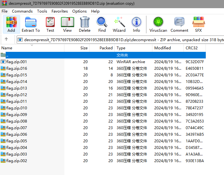The image size is (224, 175).
Task: Select file flag.zip.003
Action: (17, 154)
